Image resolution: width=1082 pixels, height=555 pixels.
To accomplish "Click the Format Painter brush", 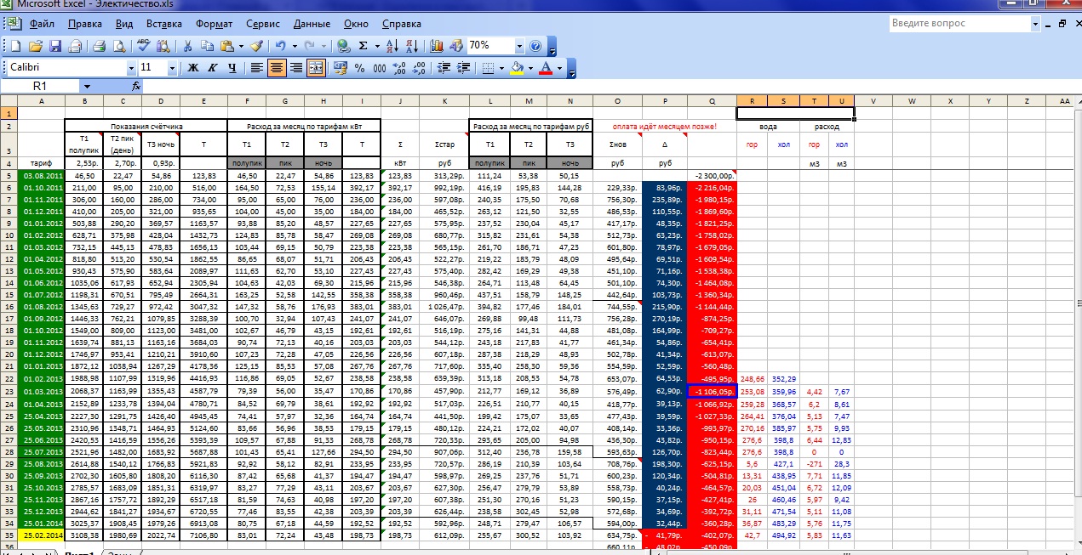I will (256, 46).
